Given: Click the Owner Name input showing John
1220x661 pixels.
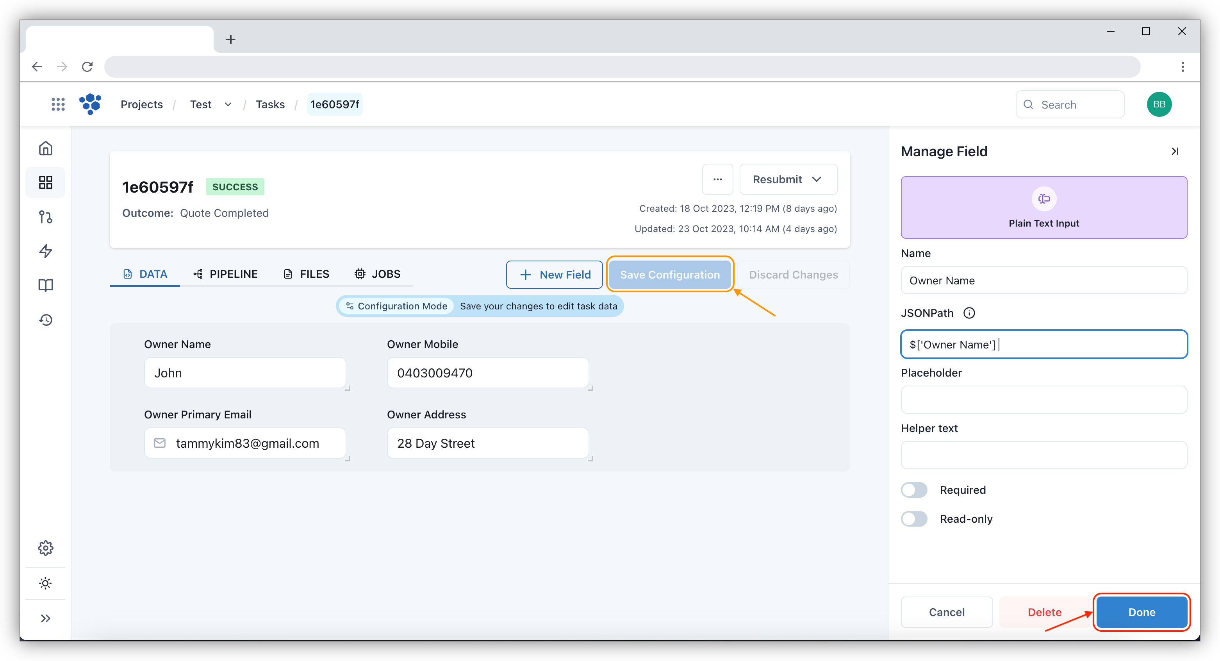Looking at the screenshot, I should pos(245,373).
